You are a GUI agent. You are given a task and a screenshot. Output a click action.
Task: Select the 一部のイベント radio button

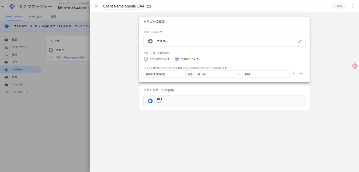(x=177, y=59)
